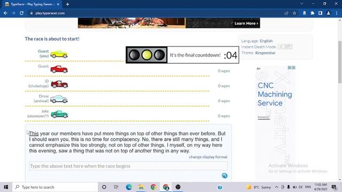View site info via the lock icon
The width and height of the screenshot is (342, 192).
point(32,13)
